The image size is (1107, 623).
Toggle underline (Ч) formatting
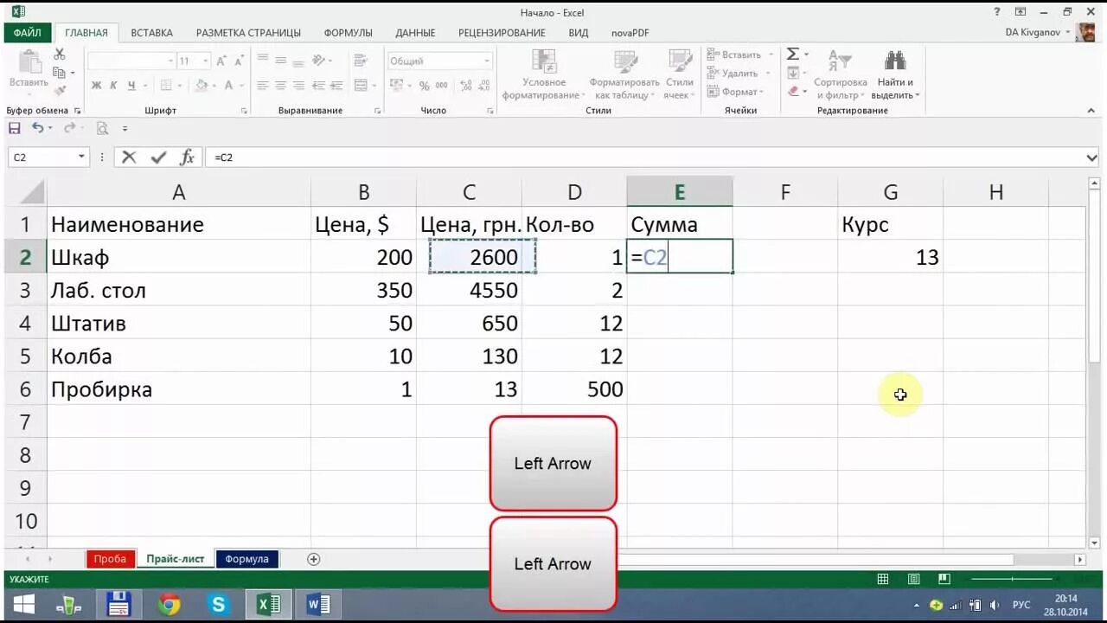pos(131,86)
